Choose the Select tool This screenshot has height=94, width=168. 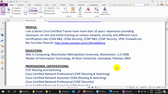8,10
